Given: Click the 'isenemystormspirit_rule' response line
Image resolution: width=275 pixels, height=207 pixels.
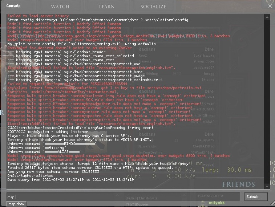Looking at the screenshot, I should (x=104, y=120).
